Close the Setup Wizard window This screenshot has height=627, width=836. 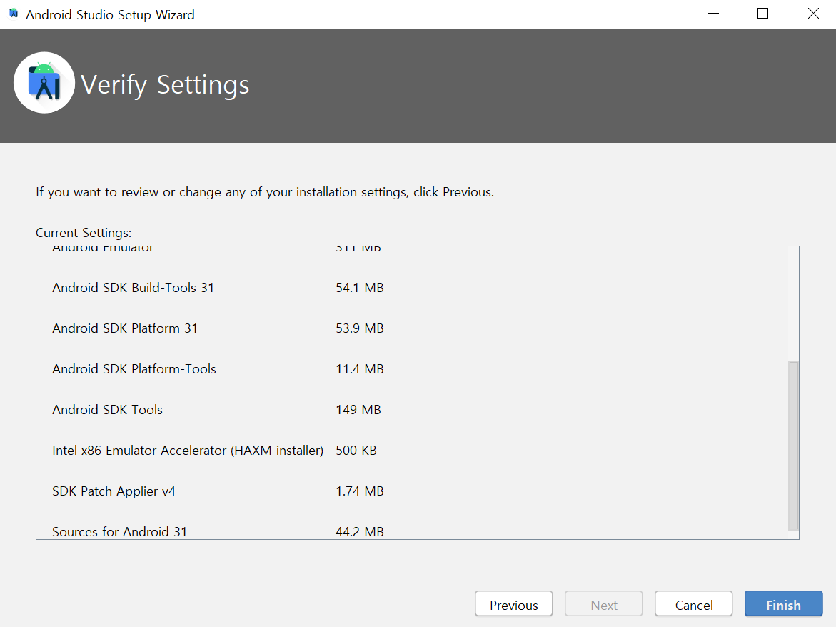[813, 14]
